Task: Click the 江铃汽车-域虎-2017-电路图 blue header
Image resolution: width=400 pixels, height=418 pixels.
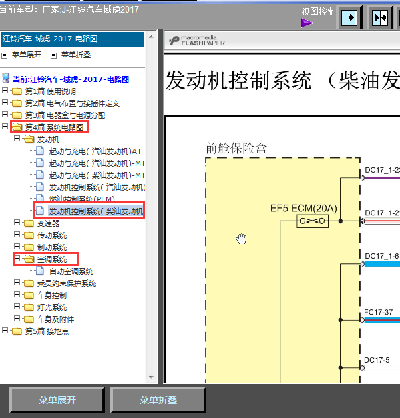Action: (73, 39)
